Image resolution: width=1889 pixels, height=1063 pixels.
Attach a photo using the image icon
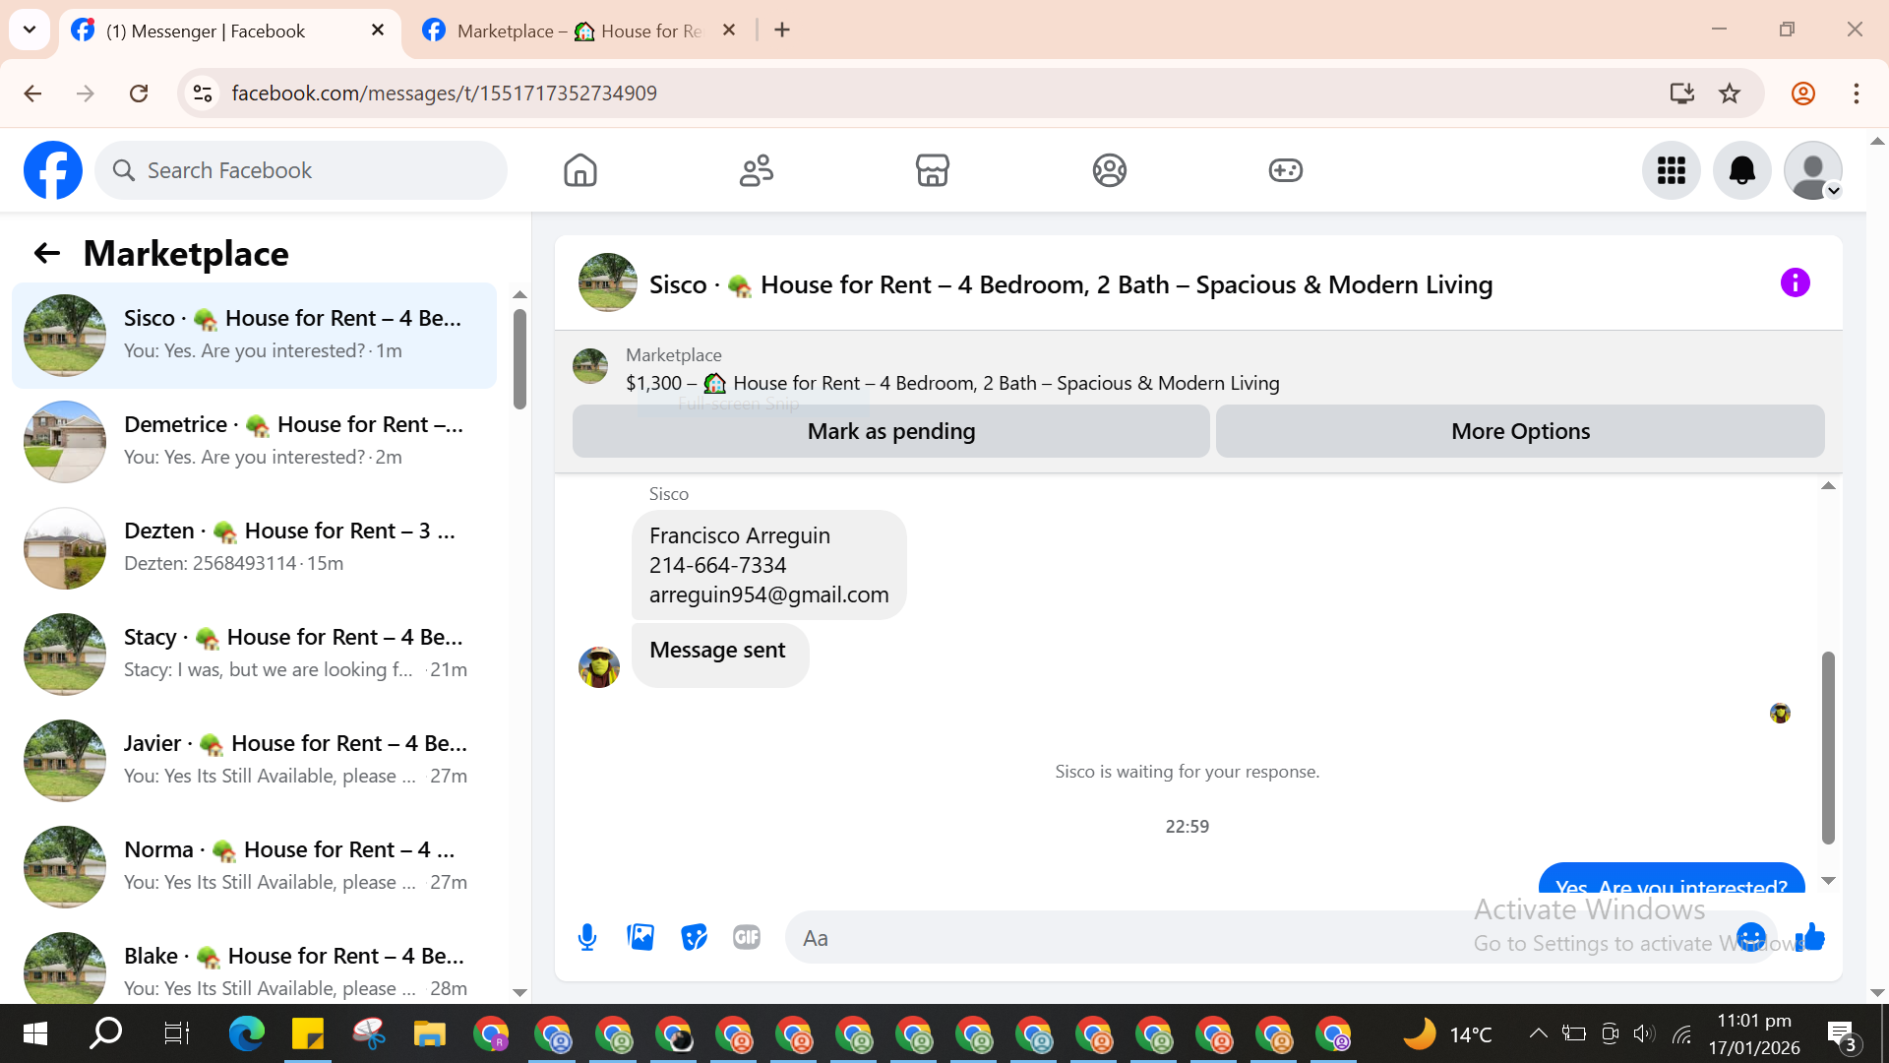coord(640,937)
